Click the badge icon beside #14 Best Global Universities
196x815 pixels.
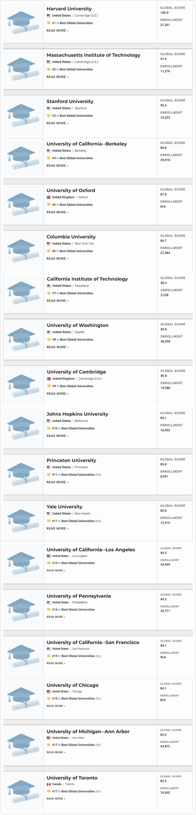(x=48, y=609)
